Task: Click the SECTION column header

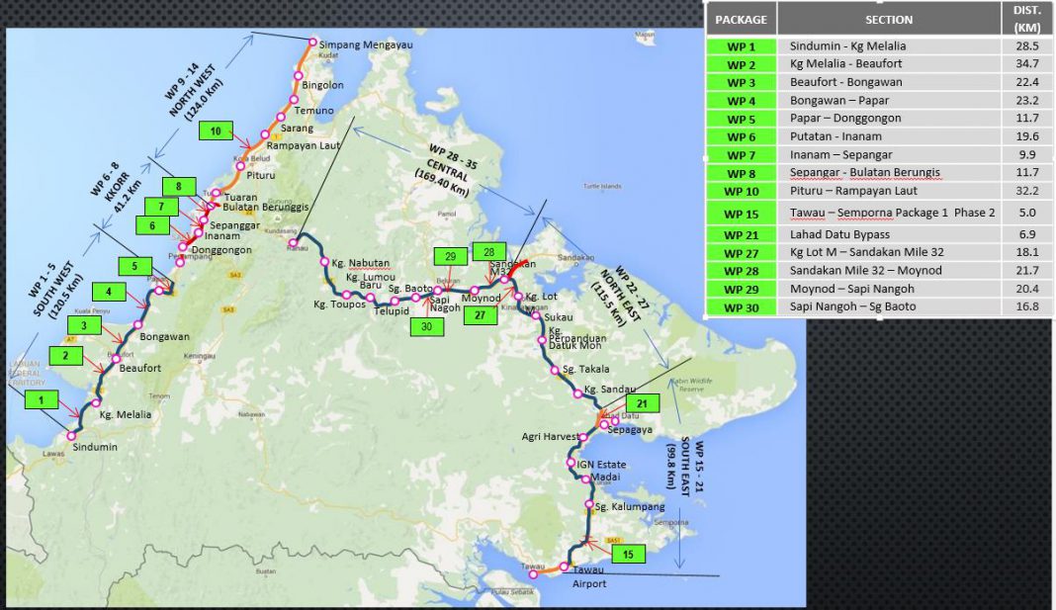Action: click(x=888, y=19)
